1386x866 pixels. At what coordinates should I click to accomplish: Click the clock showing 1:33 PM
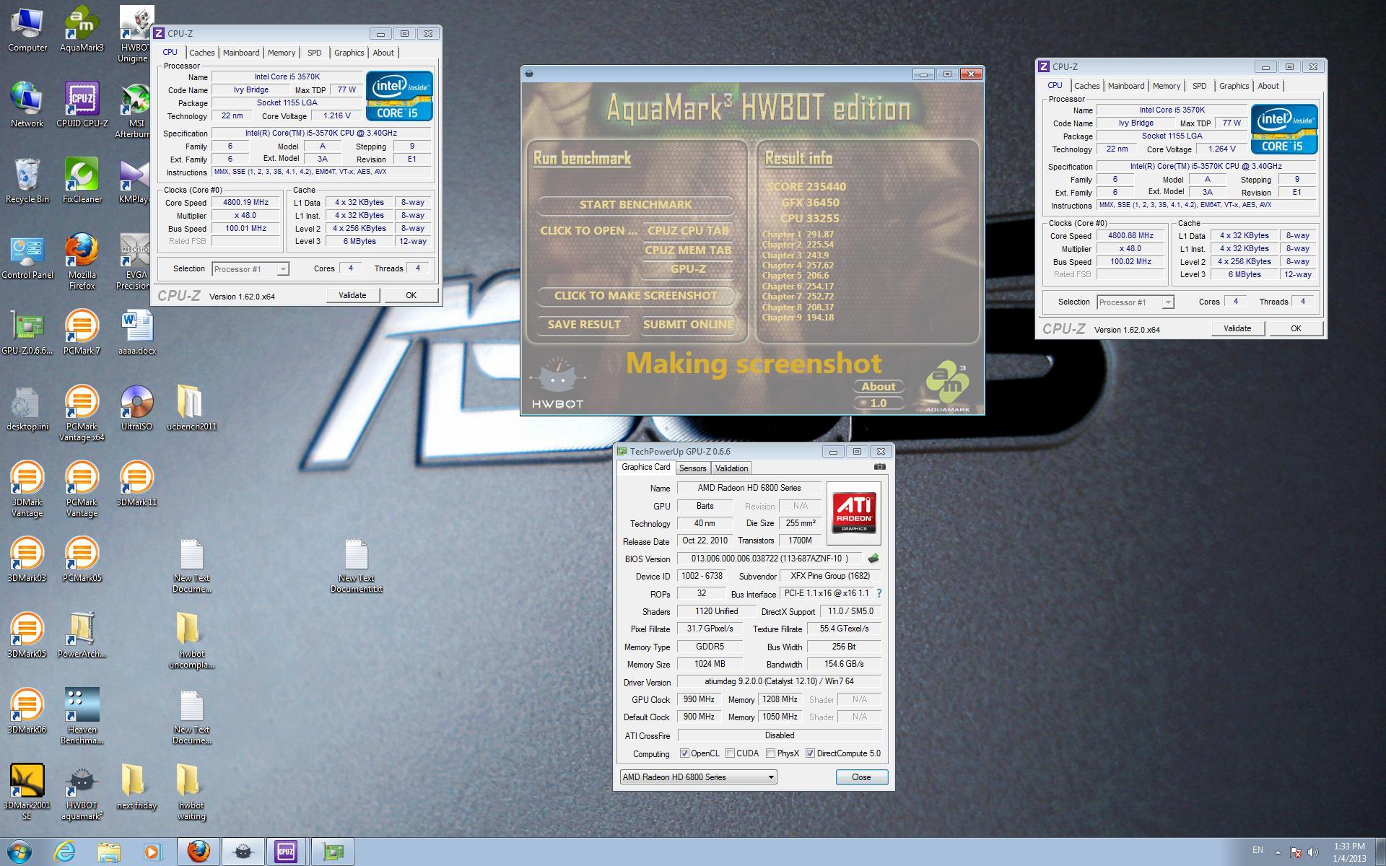point(1349,847)
